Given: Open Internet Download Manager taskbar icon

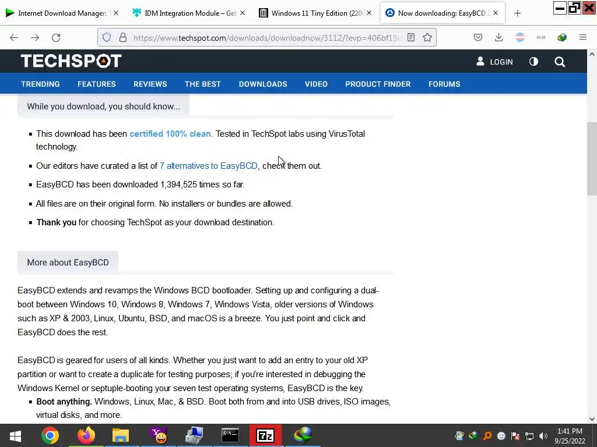Looking at the screenshot, I should point(303,435).
